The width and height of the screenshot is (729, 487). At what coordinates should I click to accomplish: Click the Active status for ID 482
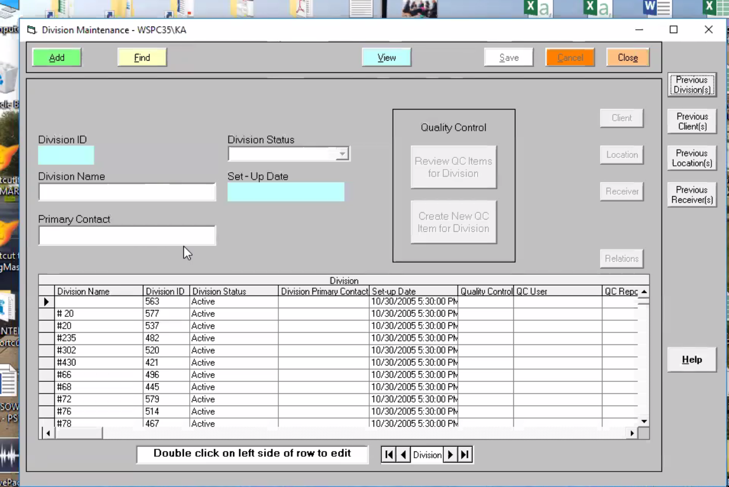click(x=234, y=339)
